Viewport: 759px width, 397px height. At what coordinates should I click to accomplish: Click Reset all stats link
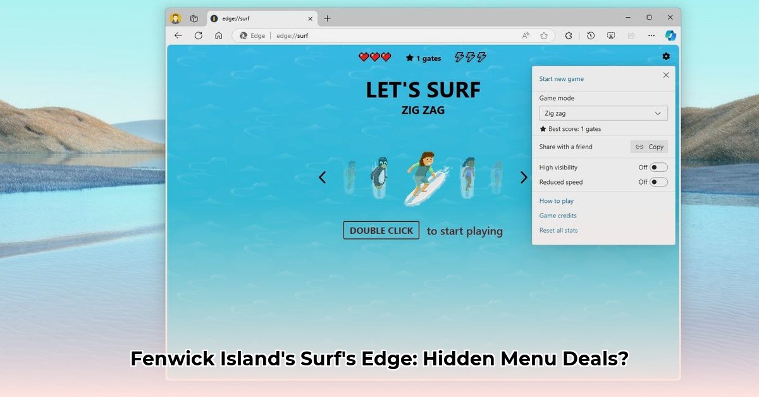[558, 230]
